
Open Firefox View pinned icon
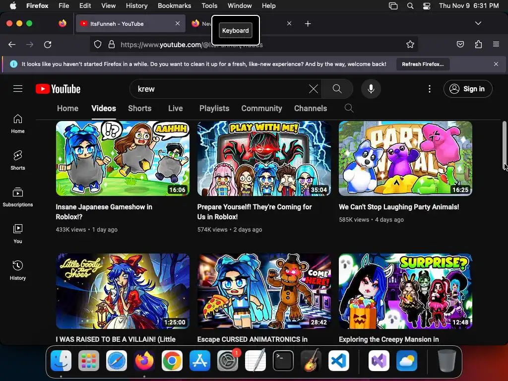coord(63,23)
